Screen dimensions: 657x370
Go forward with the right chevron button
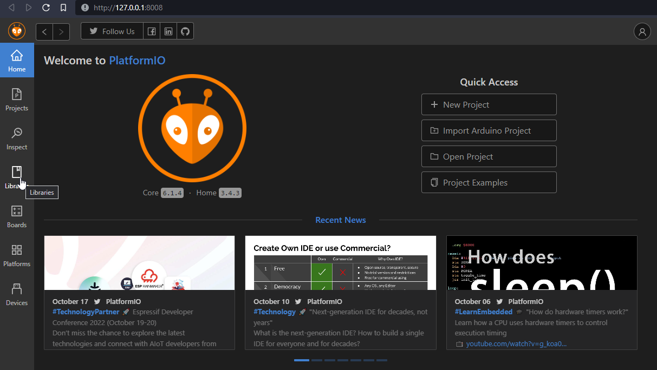61,32
